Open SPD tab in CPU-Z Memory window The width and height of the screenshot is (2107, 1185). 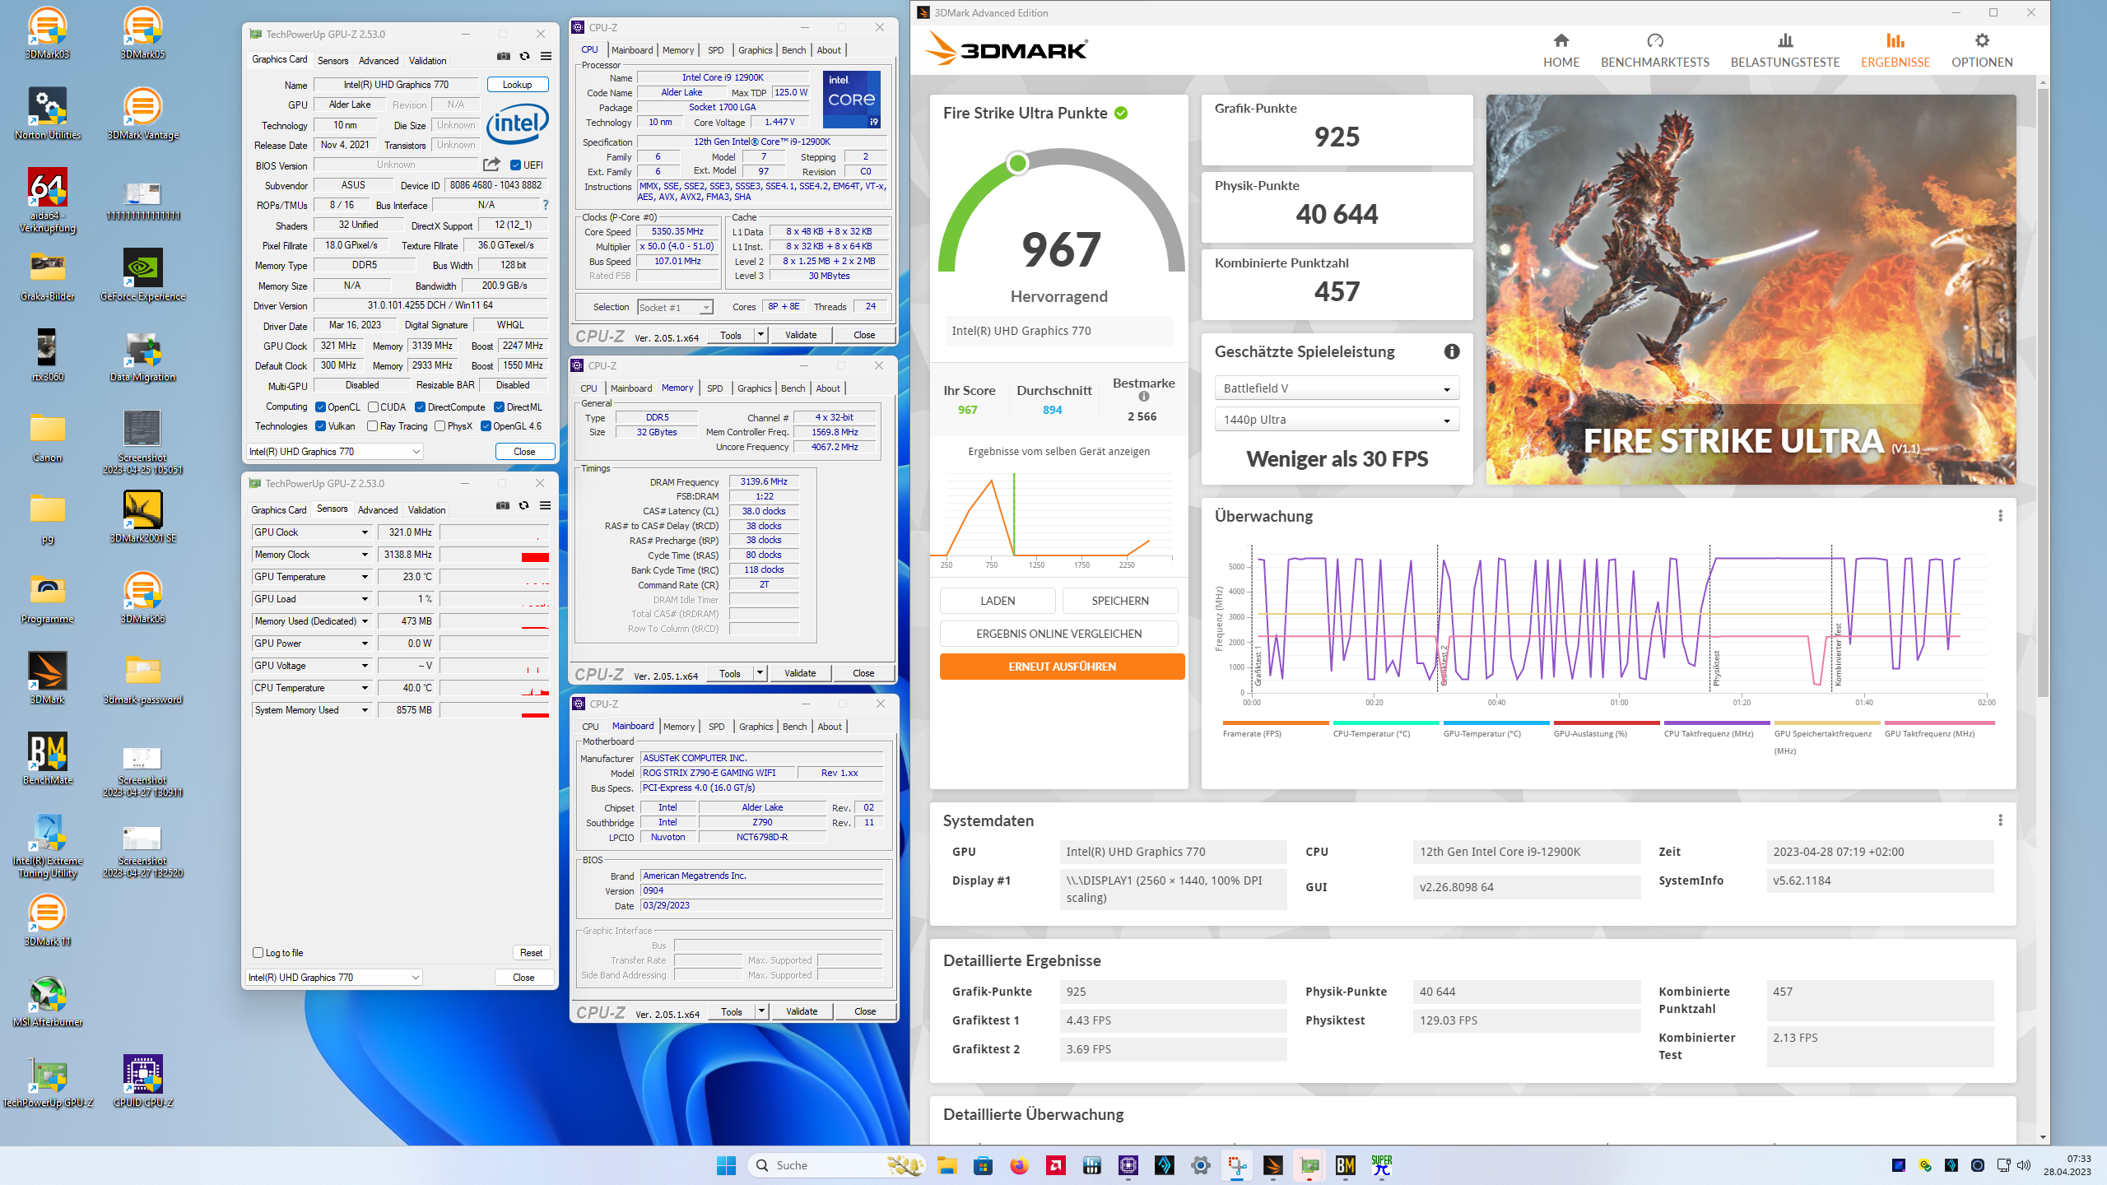click(x=714, y=388)
